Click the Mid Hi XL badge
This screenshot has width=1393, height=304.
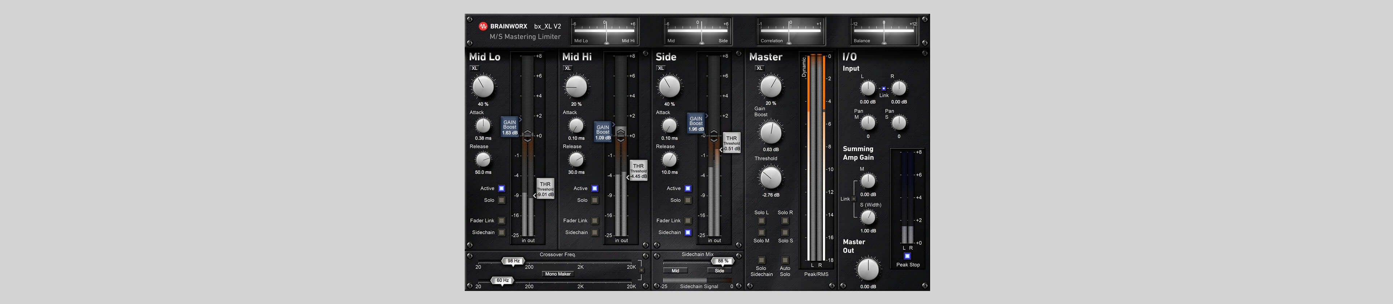coord(567,68)
